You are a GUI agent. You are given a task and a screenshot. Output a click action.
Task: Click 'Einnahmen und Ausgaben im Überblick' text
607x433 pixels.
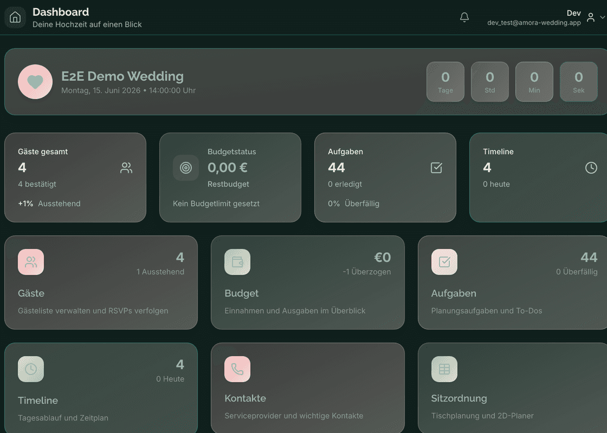pos(295,311)
